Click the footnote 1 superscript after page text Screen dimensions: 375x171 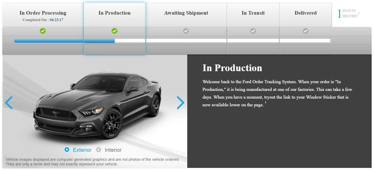pos(265,102)
